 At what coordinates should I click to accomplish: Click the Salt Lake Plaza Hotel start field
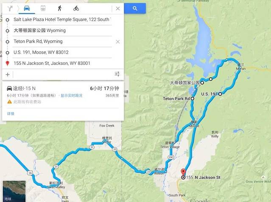pos(62,19)
